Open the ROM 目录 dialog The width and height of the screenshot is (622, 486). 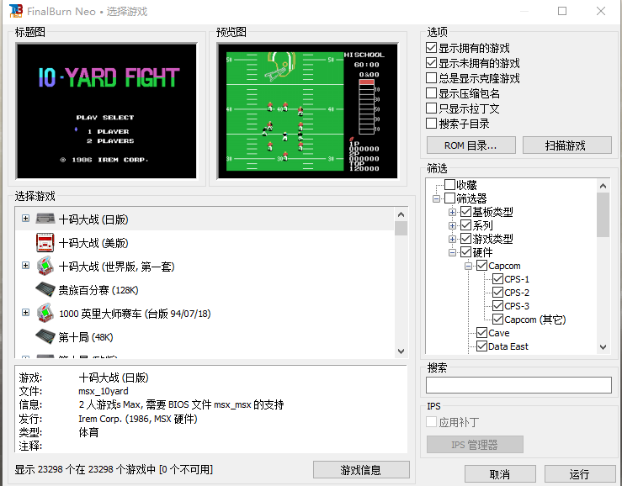click(470, 145)
